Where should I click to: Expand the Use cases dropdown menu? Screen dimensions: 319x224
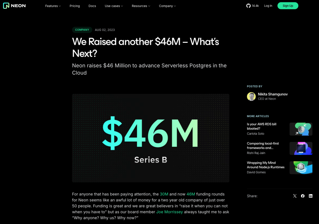114,6
